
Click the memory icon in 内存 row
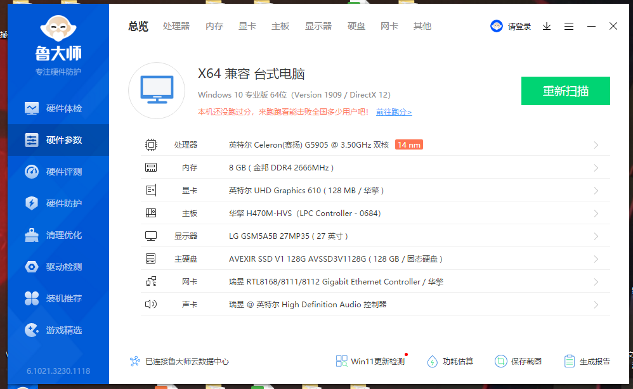(x=151, y=167)
